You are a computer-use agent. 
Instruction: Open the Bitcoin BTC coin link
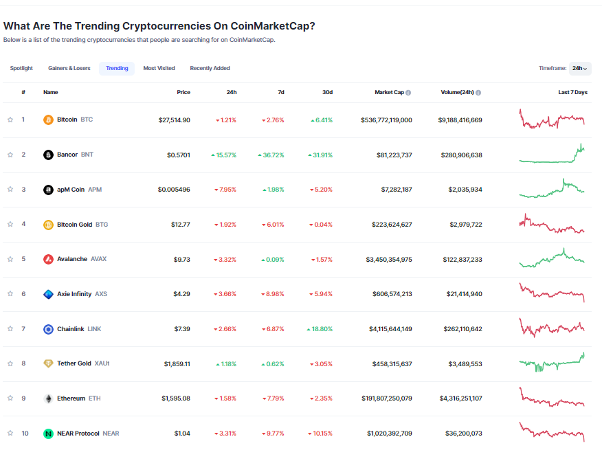(x=75, y=120)
